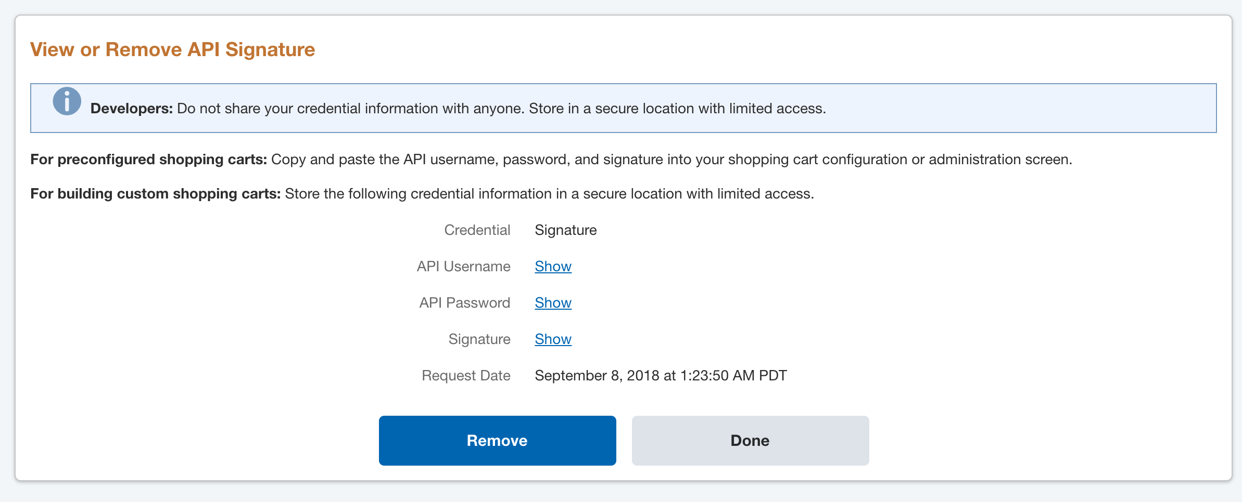
Task: Click the 'For building custom shopping carts:' bold text
Action: point(155,194)
